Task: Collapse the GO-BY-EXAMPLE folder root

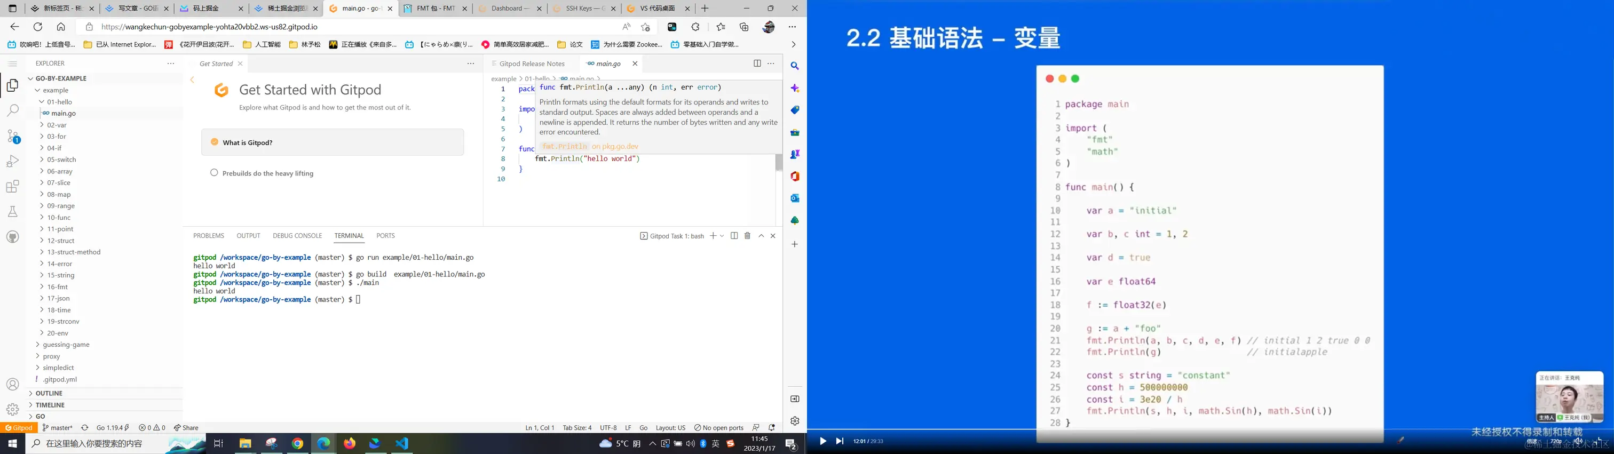Action: 30,78
